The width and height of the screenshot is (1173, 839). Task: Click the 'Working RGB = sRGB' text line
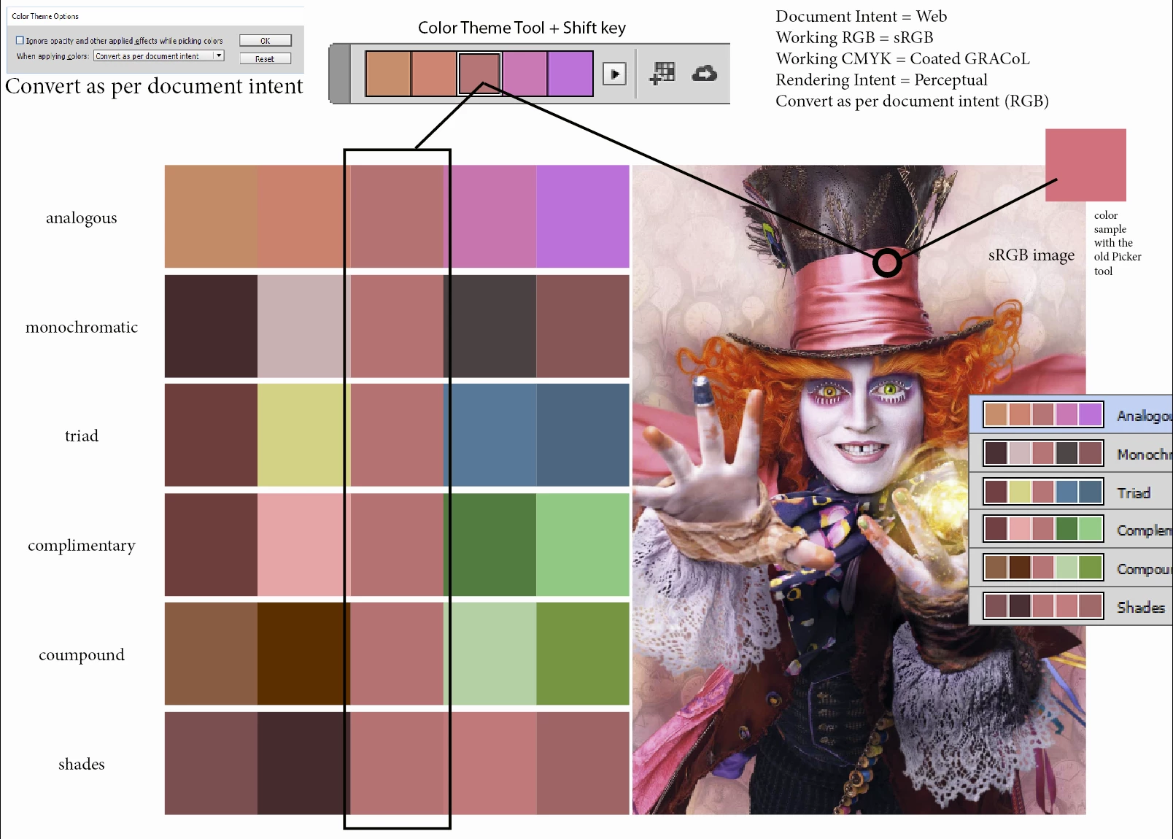click(x=854, y=37)
